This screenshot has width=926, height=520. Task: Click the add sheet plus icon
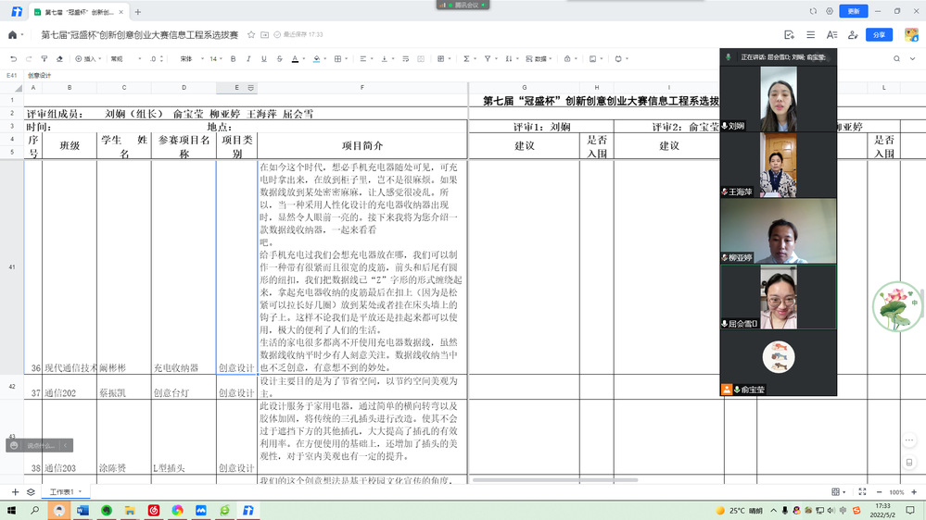[15, 492]
